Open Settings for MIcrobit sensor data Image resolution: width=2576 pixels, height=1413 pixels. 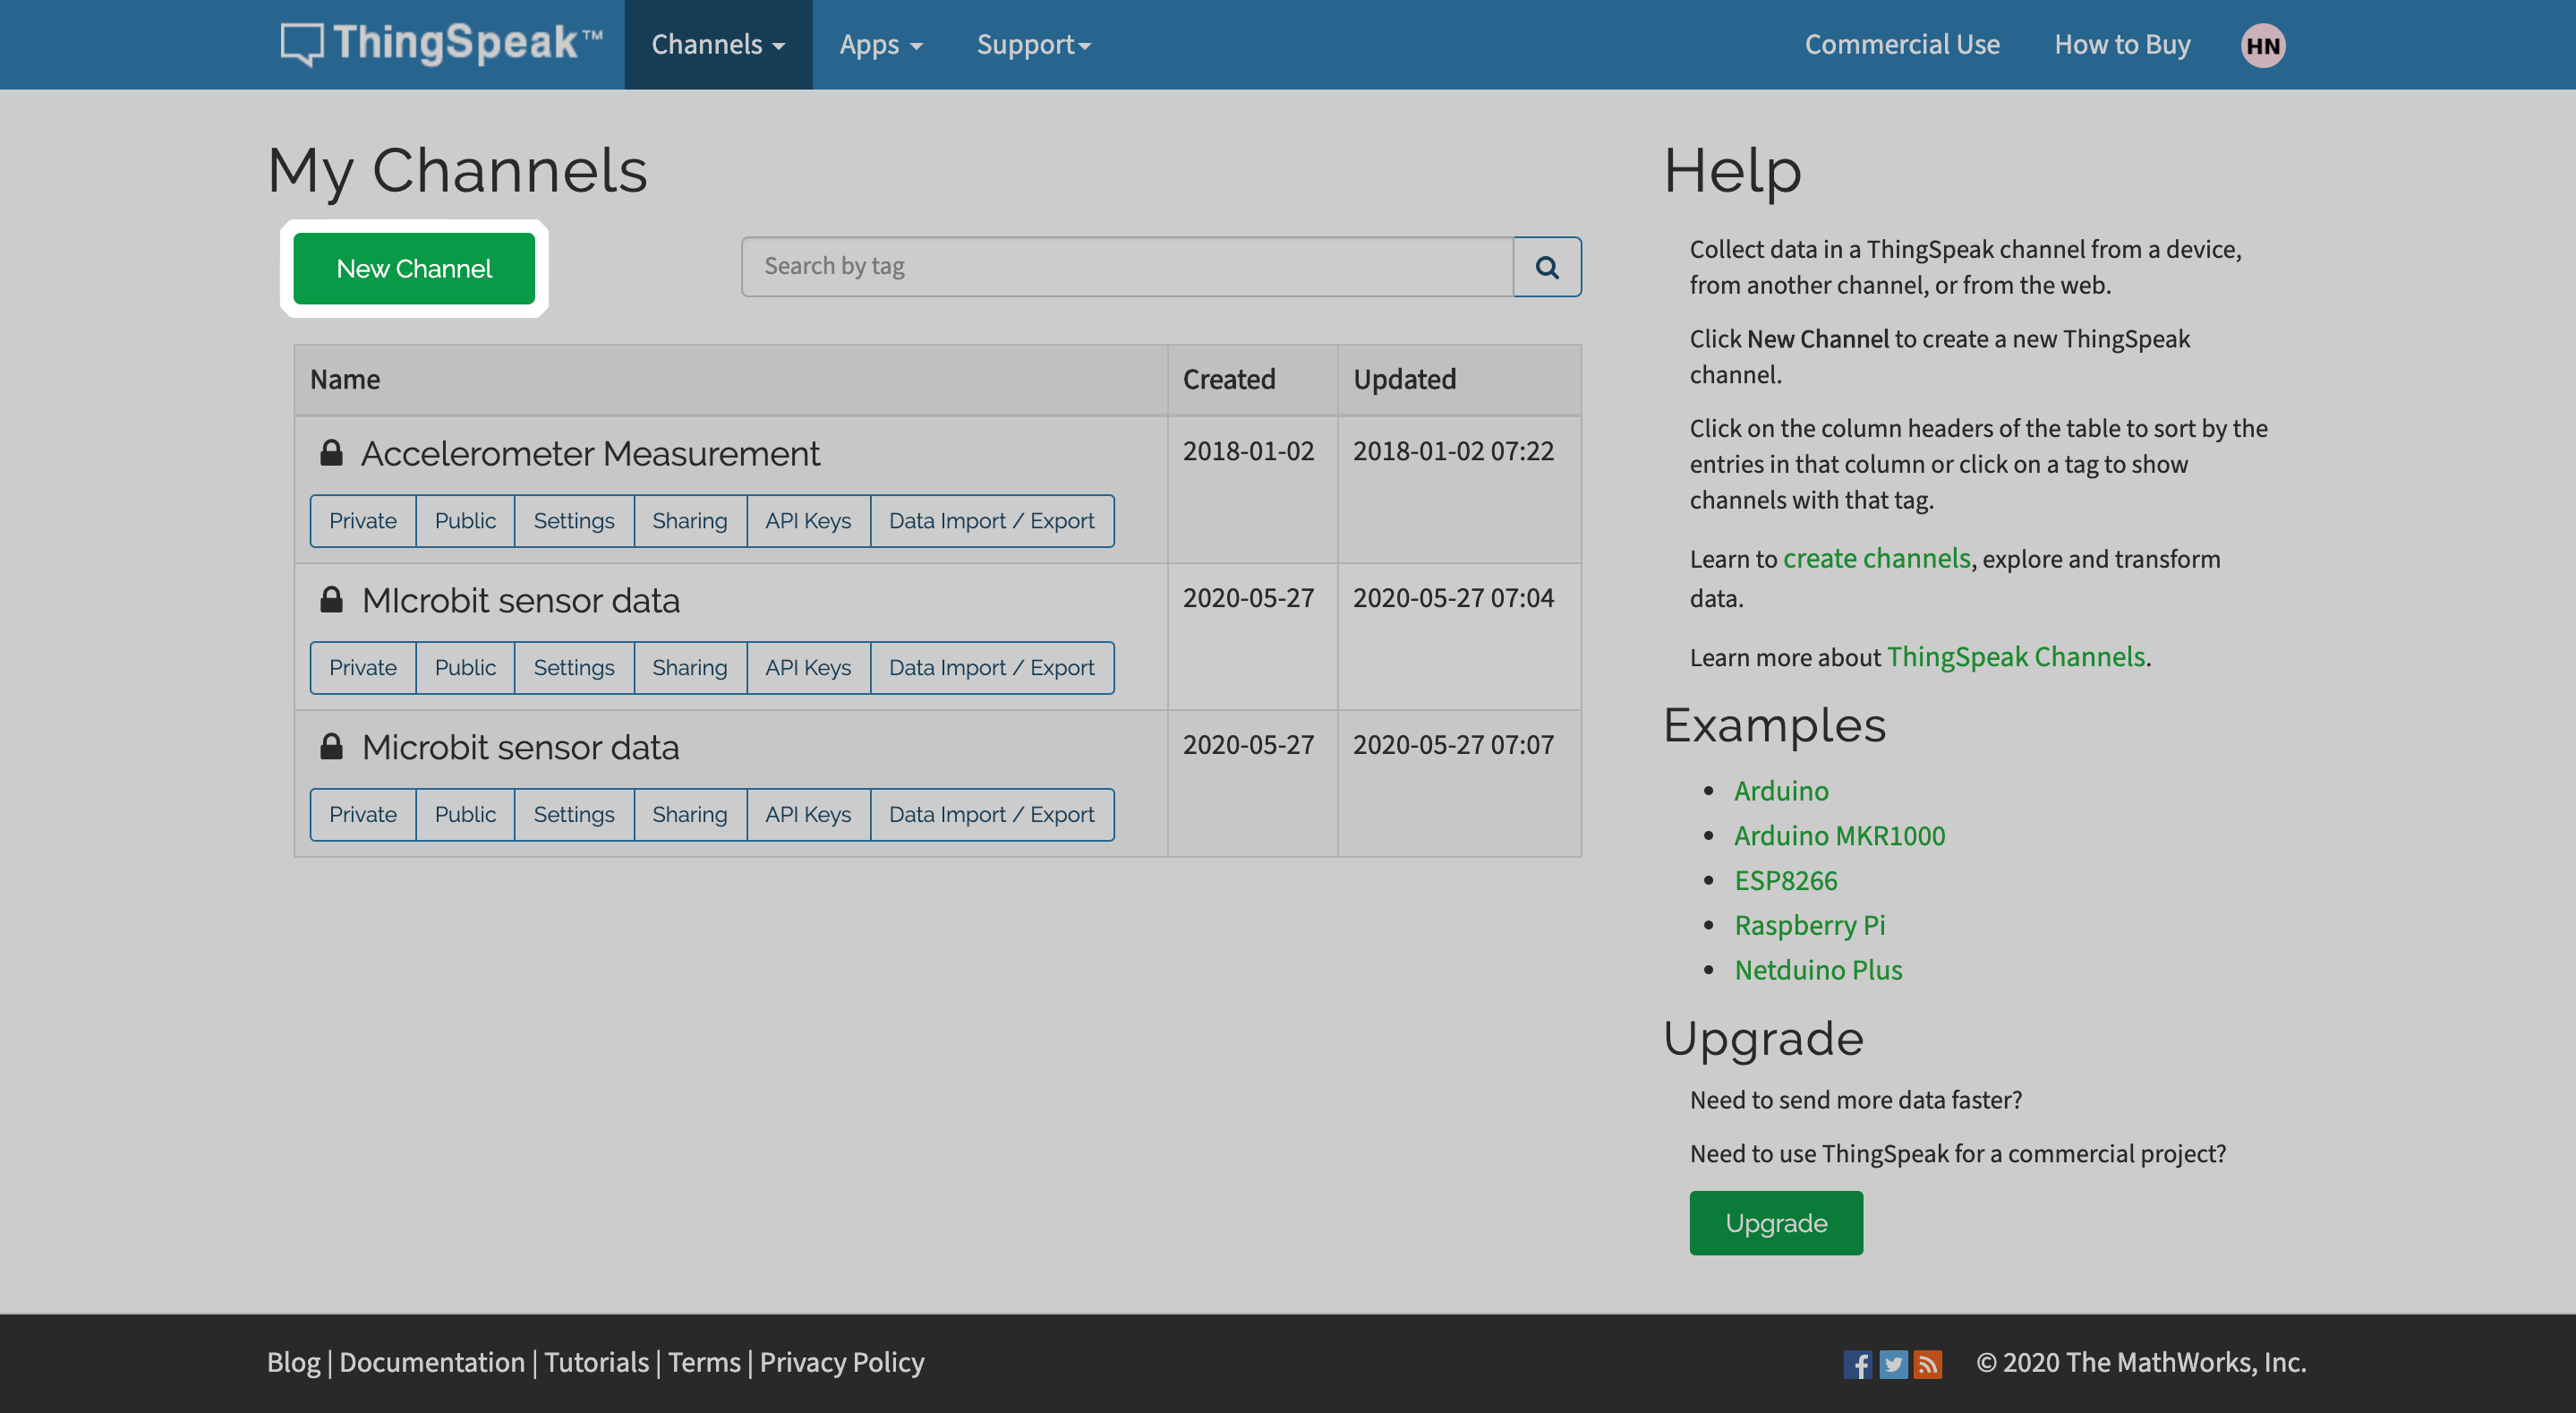click(573, 667)
